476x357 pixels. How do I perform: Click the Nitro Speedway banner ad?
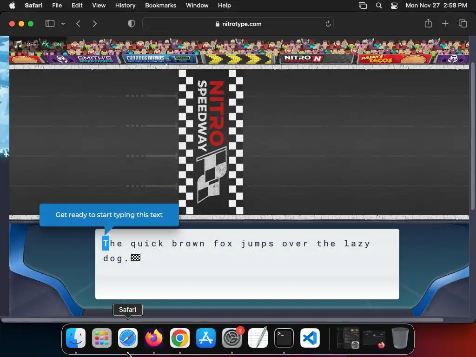click(x=316, y=58)
